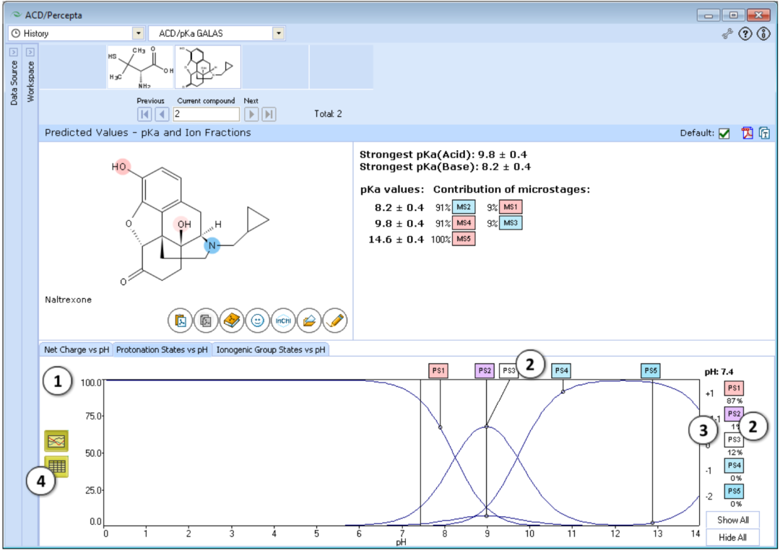This screenshot has width=780, height=550.
Task: Open the History dropdown
Action: click(137, 33)
